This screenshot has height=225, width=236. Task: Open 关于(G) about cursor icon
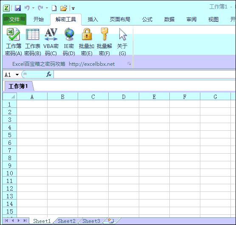pyautogui.click(x=122, y=42)
